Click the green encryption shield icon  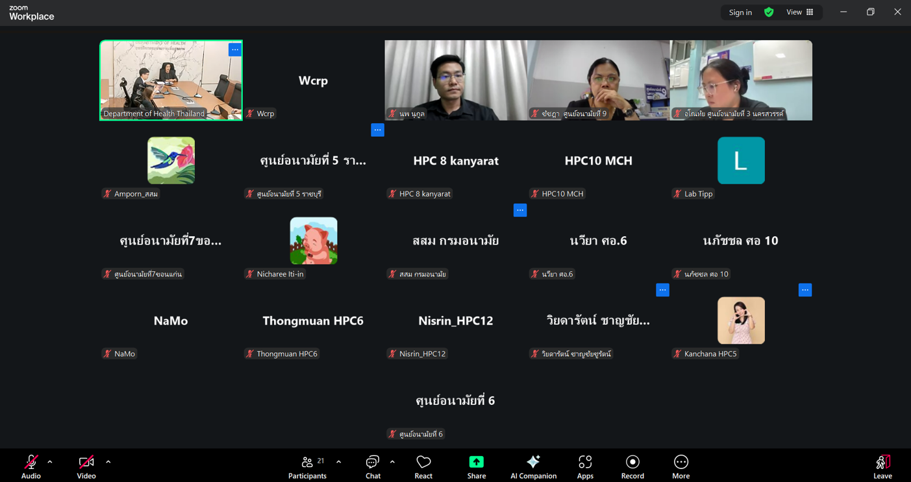tap(769, 12)
